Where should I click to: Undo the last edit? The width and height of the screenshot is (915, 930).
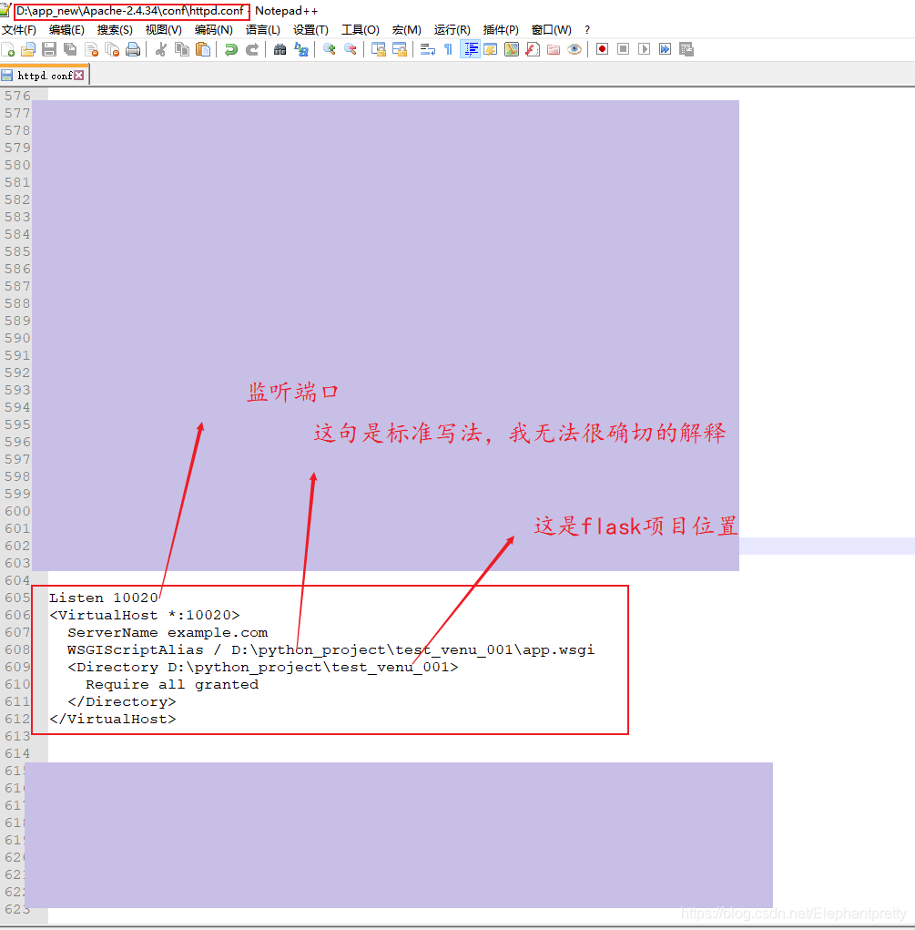232,49
